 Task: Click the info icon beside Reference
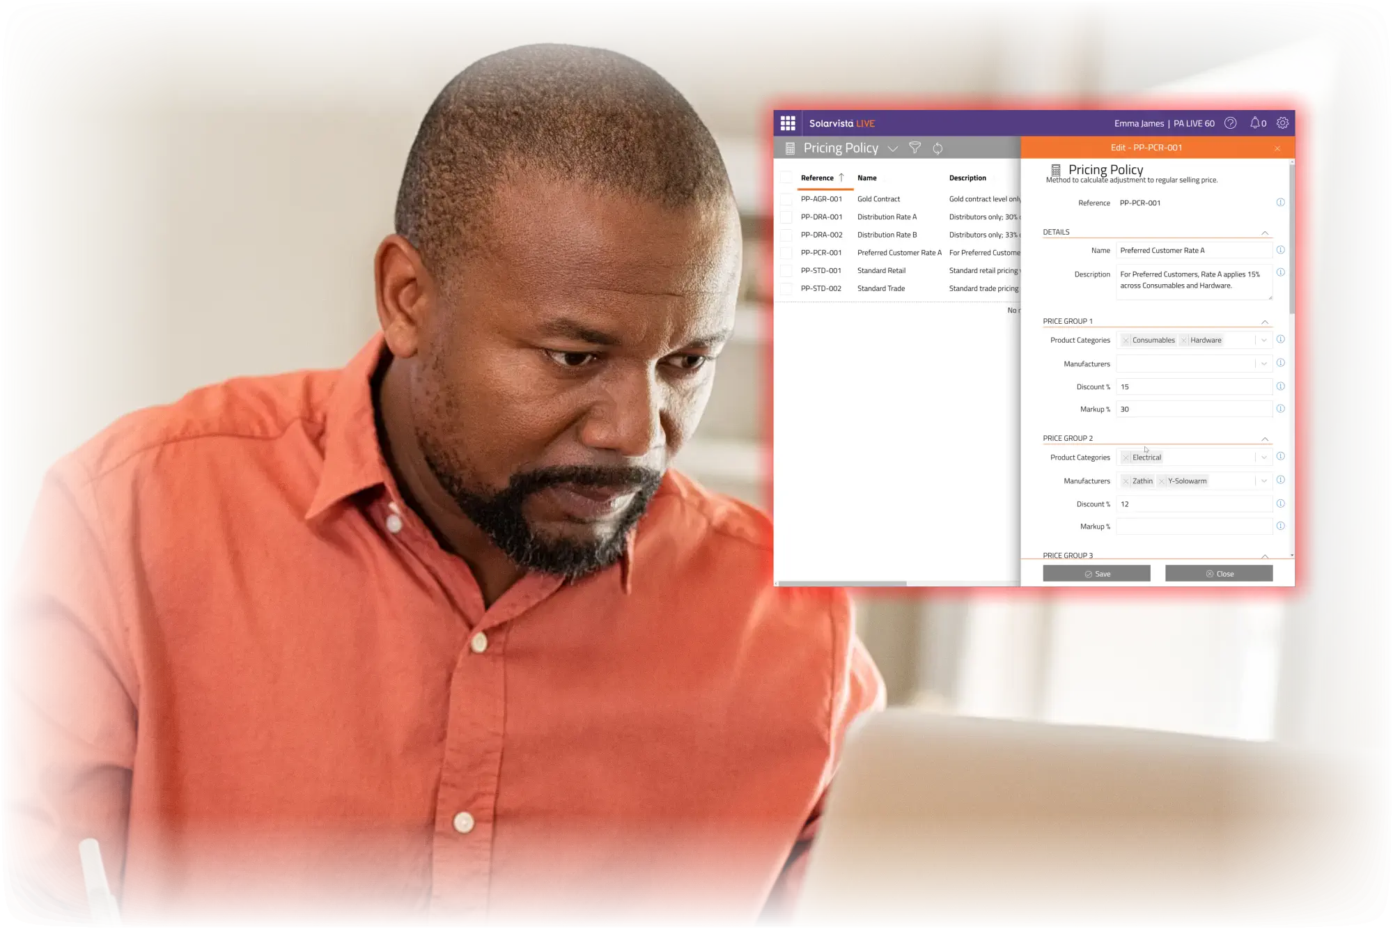[1280, 203]
